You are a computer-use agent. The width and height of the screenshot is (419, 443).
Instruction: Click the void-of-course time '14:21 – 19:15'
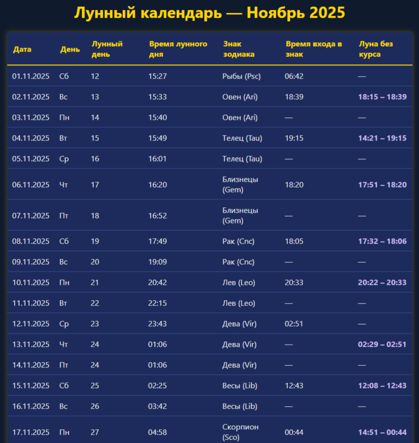point(383,138)
